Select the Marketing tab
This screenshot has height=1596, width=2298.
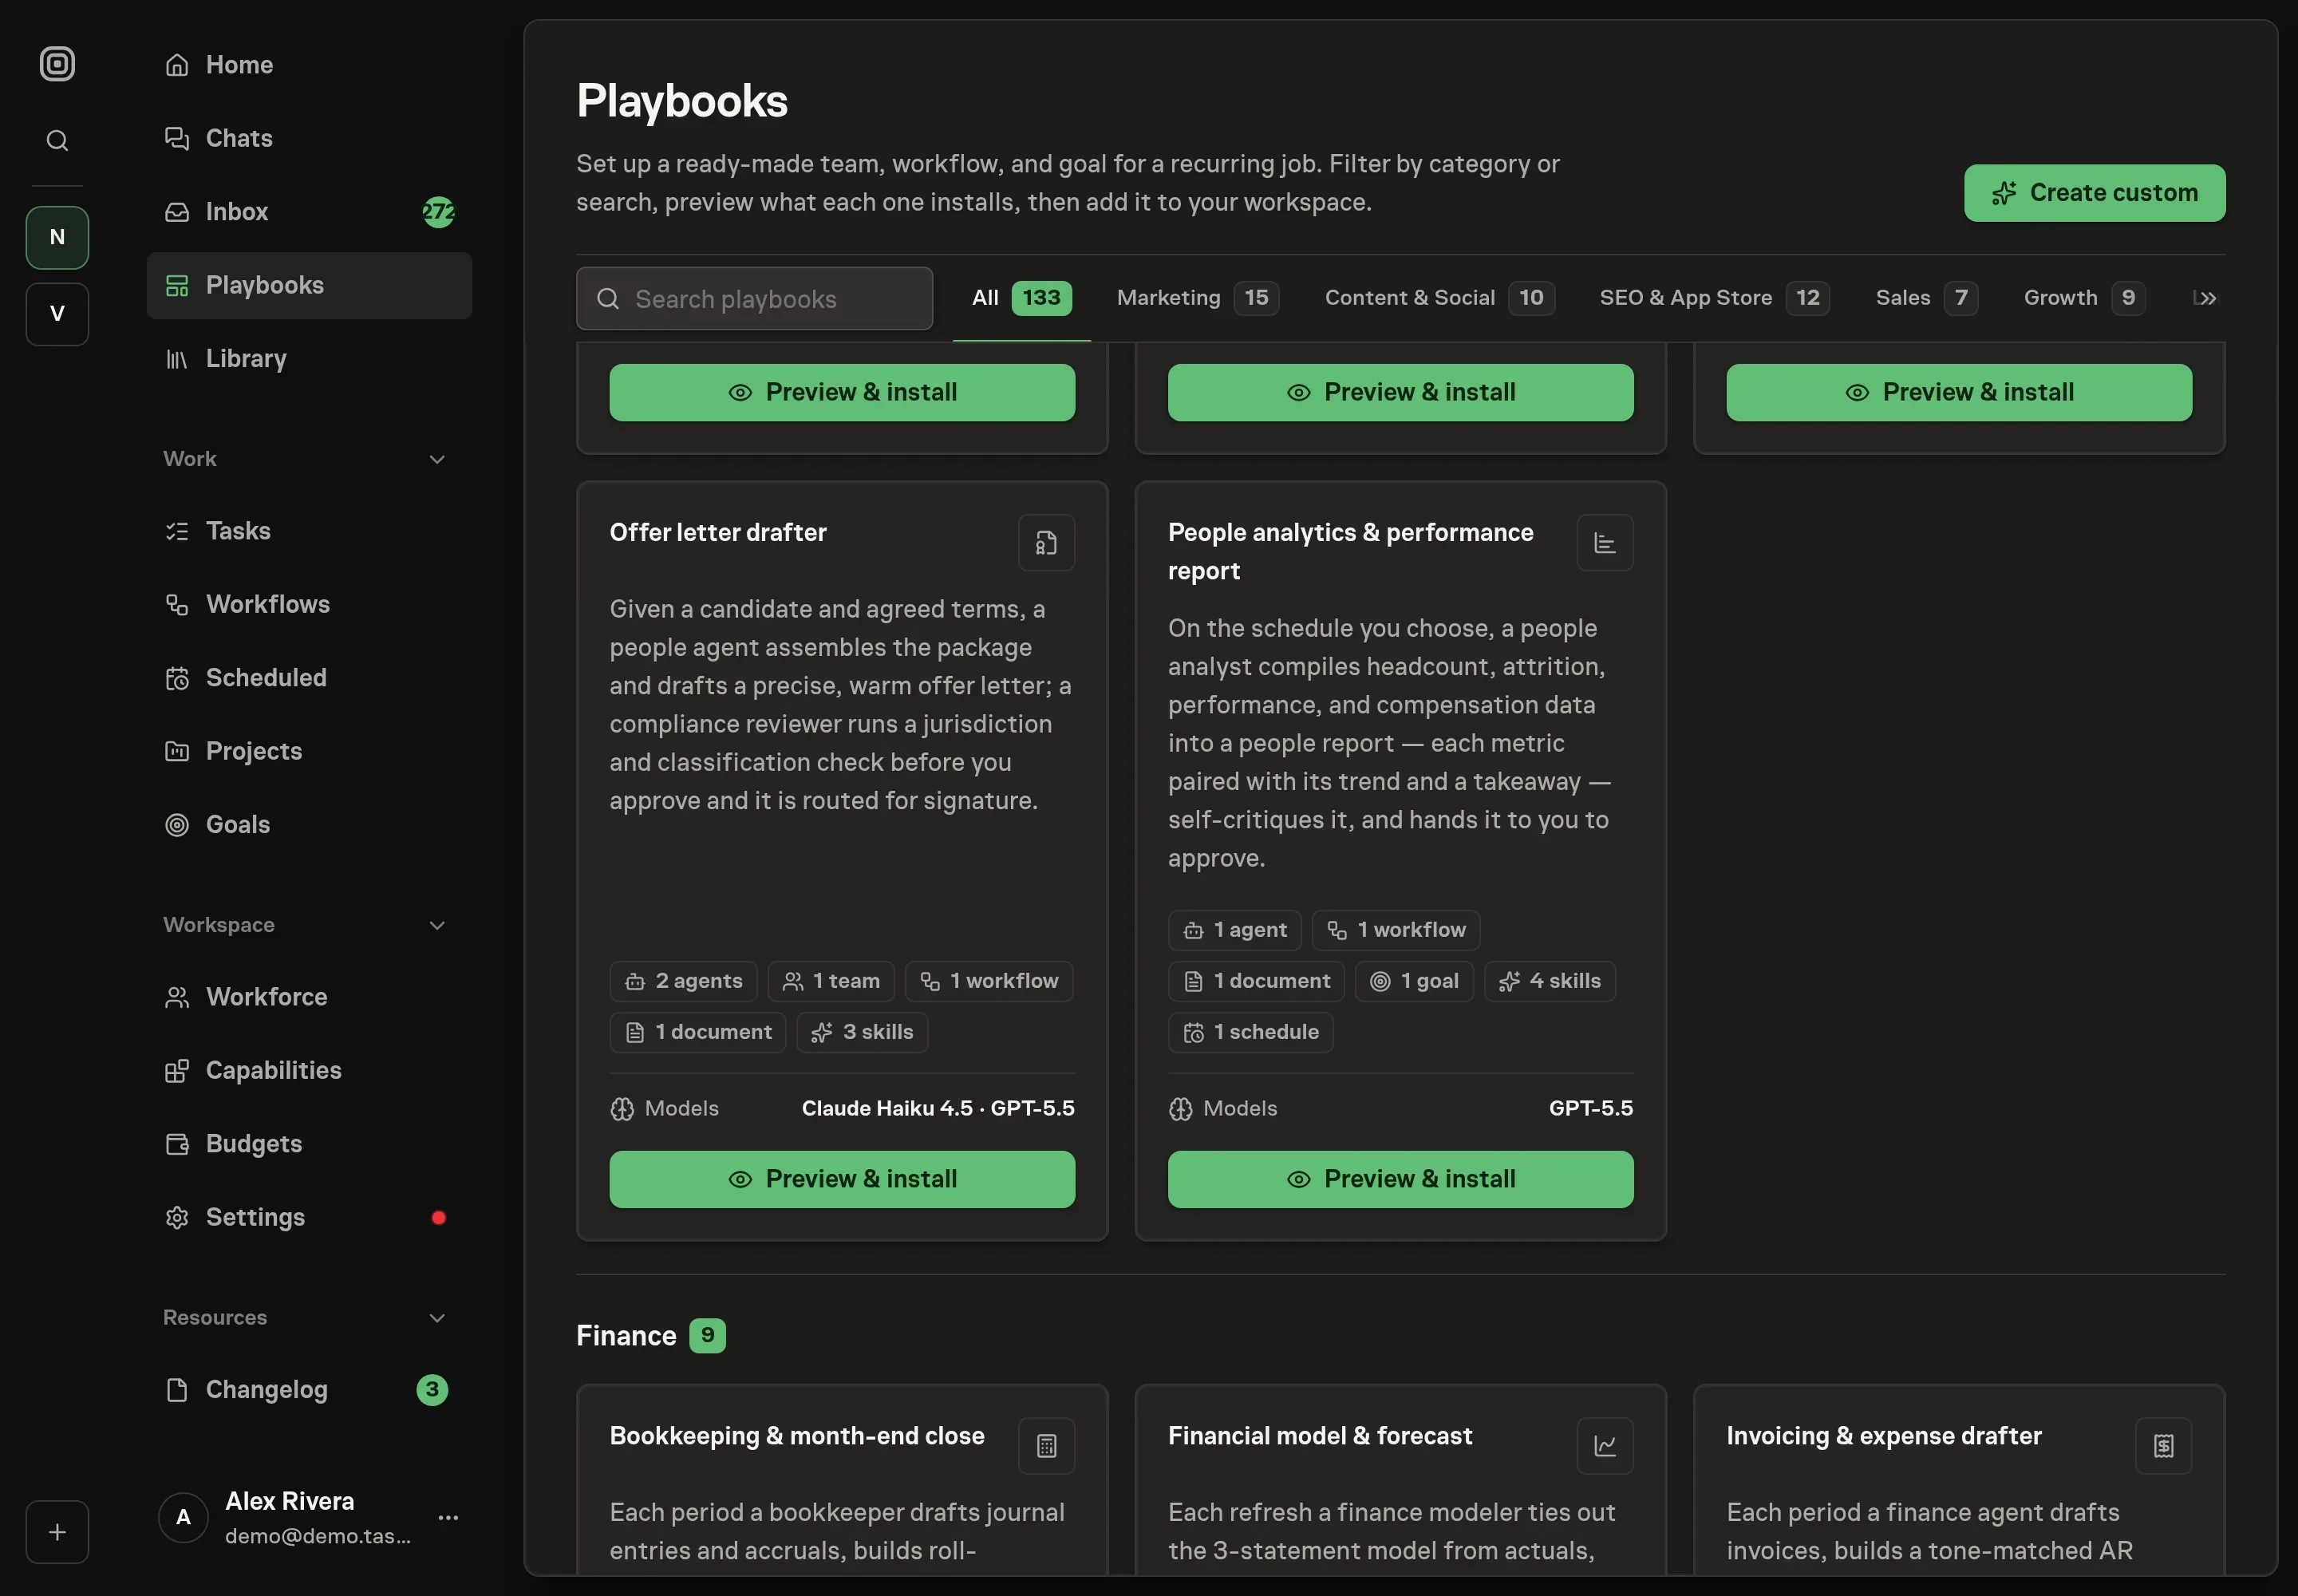click(x=1197, y=298)
